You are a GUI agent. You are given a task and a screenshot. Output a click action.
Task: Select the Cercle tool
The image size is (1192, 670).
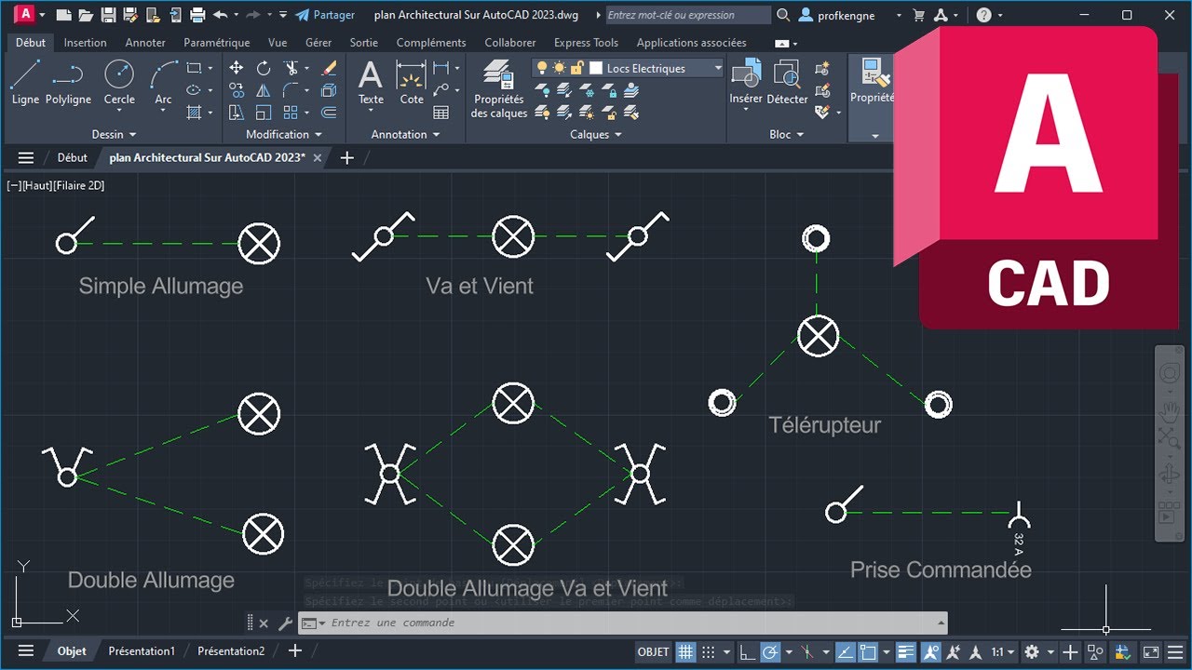tap(119, 82)
